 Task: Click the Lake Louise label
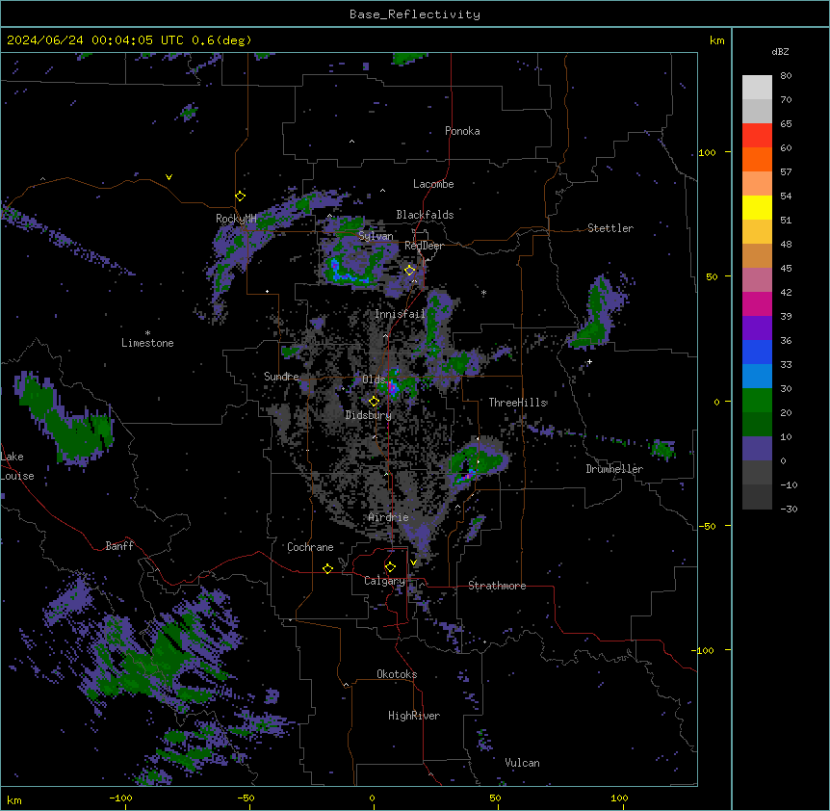tap(15, 466)
